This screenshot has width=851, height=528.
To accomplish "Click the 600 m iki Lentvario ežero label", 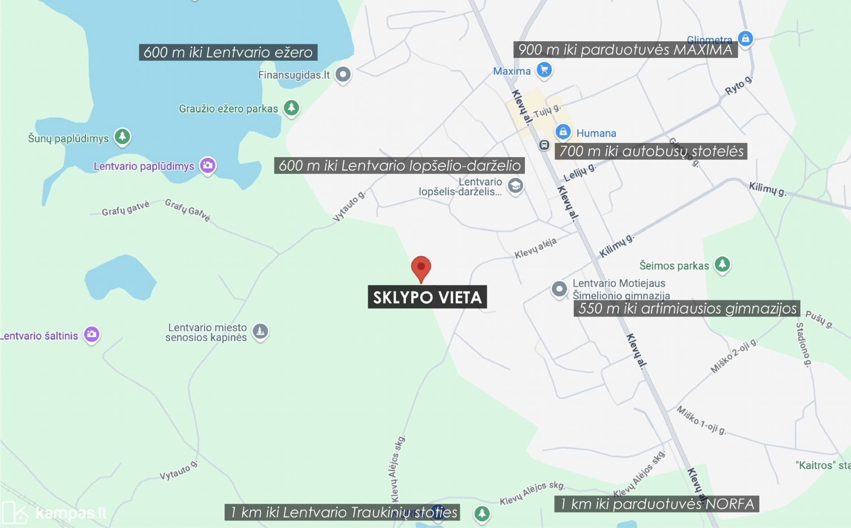I will tap(228, 52).
